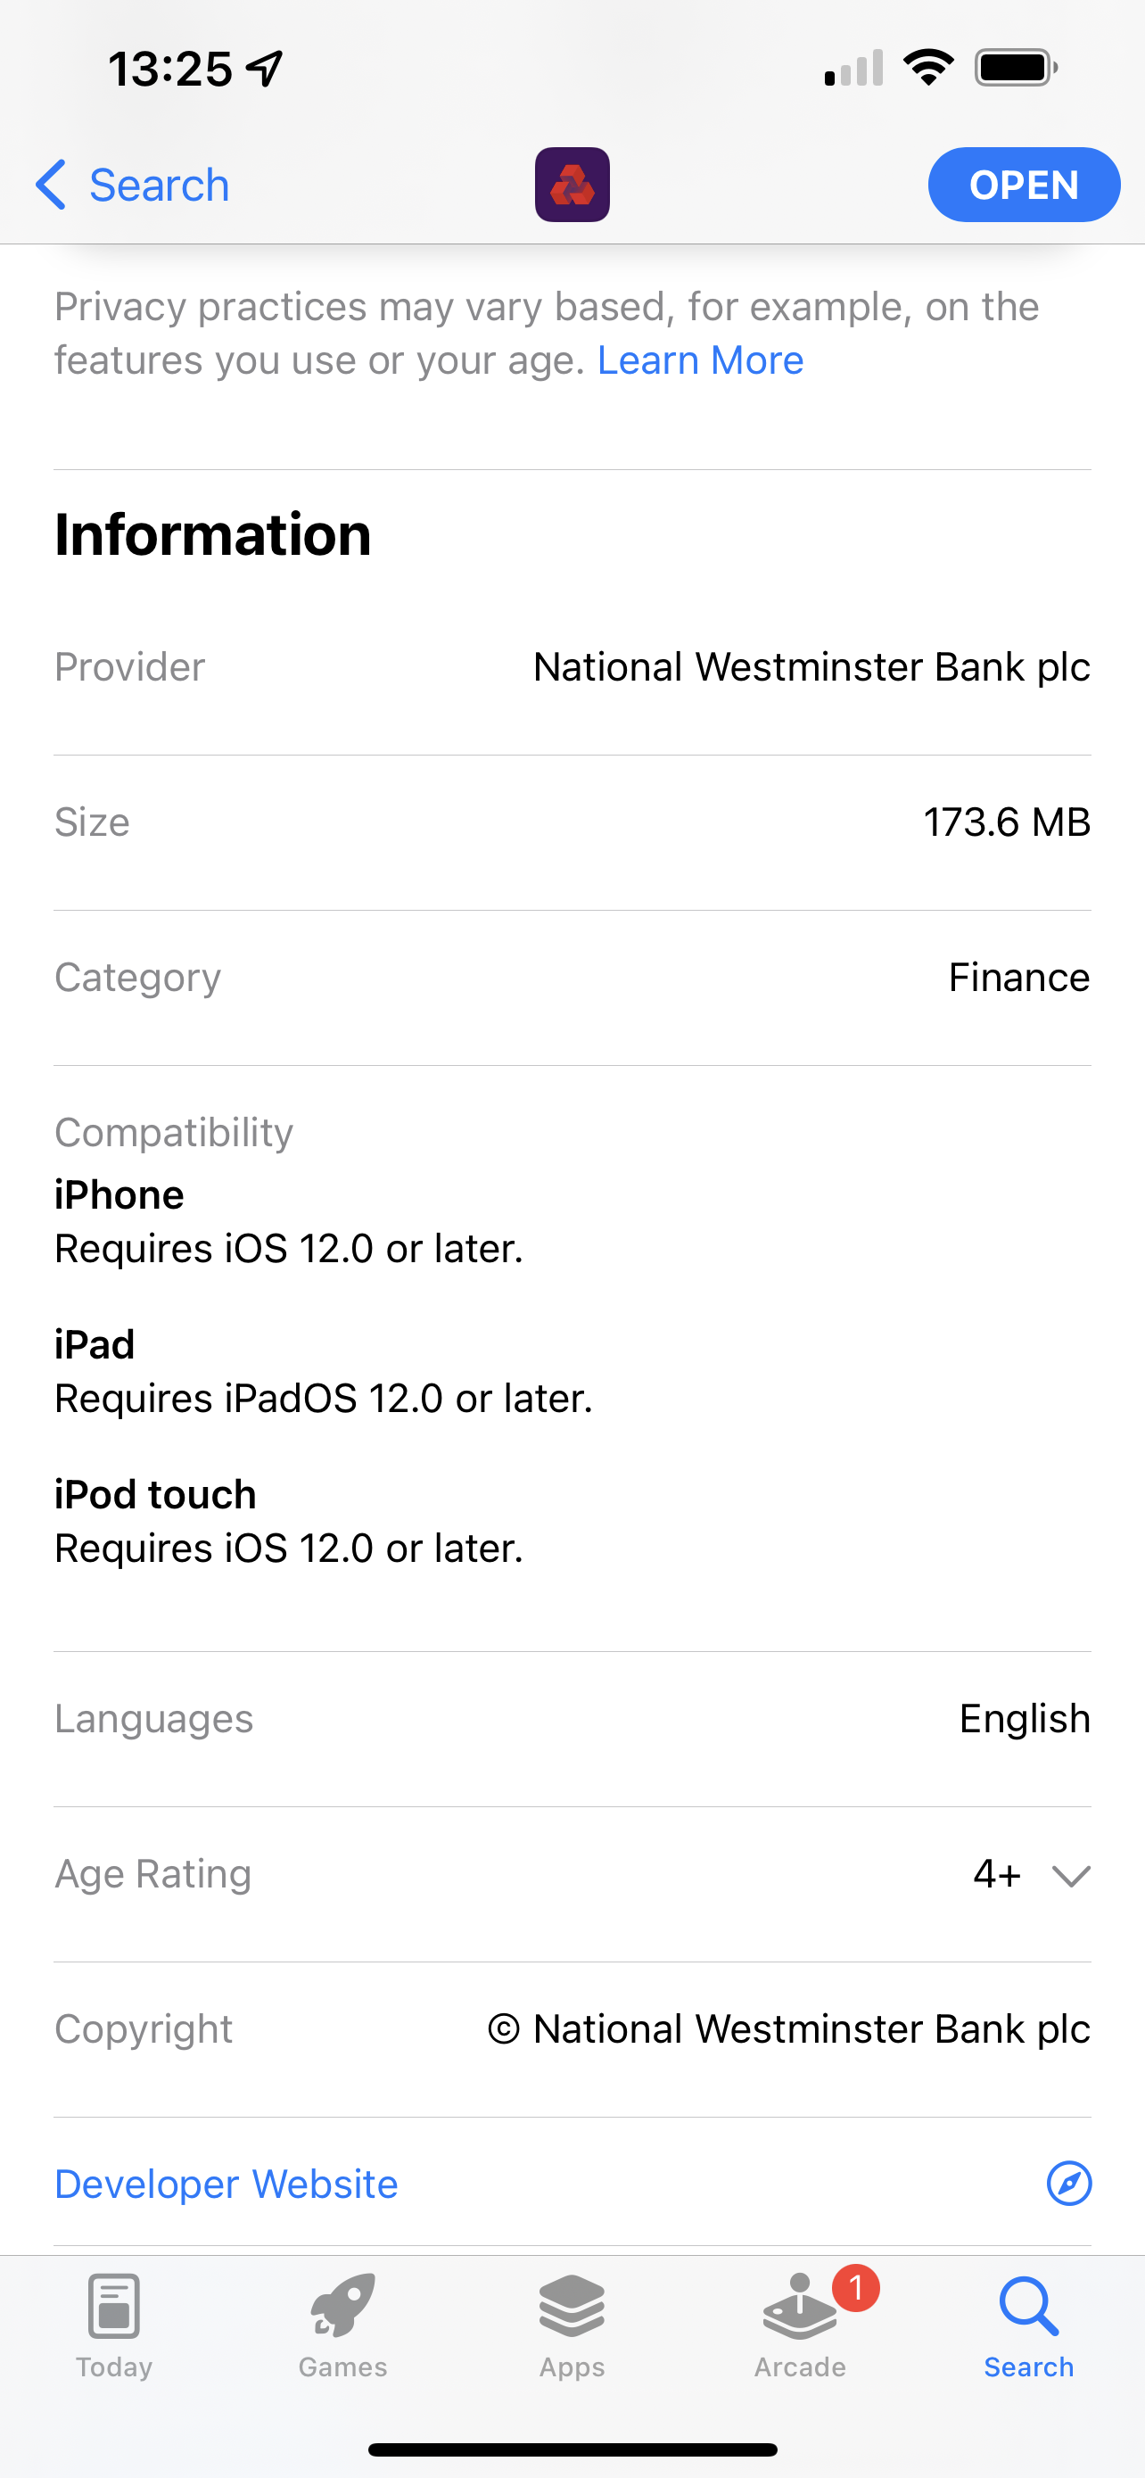Tap the Safari compass icon
The image size is (1145, 2478).
click(1069, 2184)
